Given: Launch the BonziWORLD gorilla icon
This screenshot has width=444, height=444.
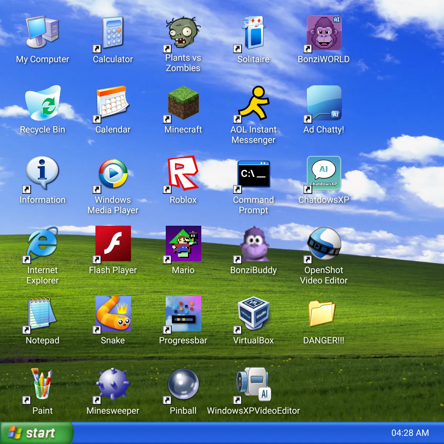Looking at the screenshot, I should click(324, 33).
